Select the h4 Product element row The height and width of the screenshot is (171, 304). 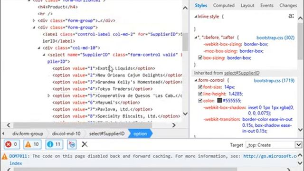pos(58,7)
